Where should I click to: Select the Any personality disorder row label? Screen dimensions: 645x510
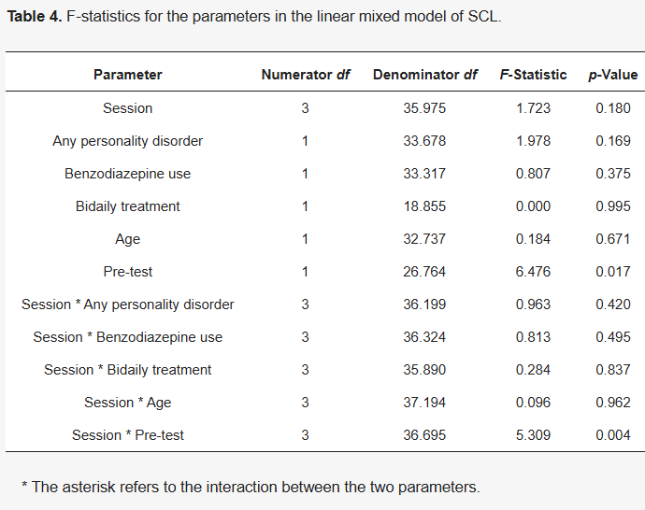click(128, 141)
